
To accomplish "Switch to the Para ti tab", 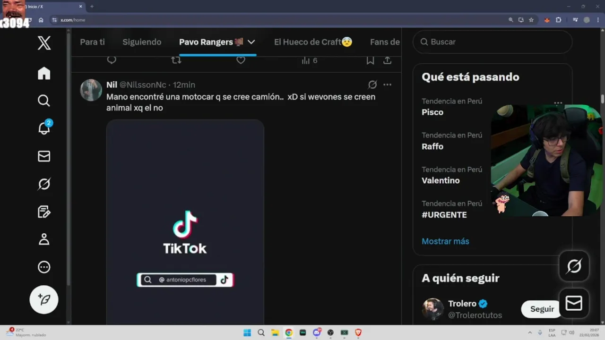I will coord(92,42).
